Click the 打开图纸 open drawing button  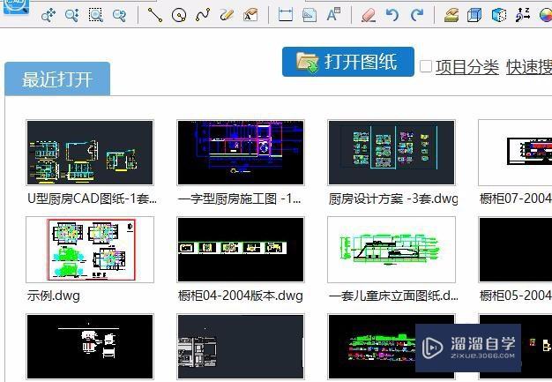[x=348, y=62]
